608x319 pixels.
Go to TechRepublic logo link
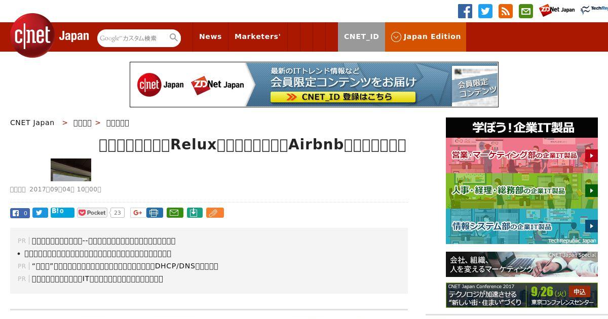594,10
